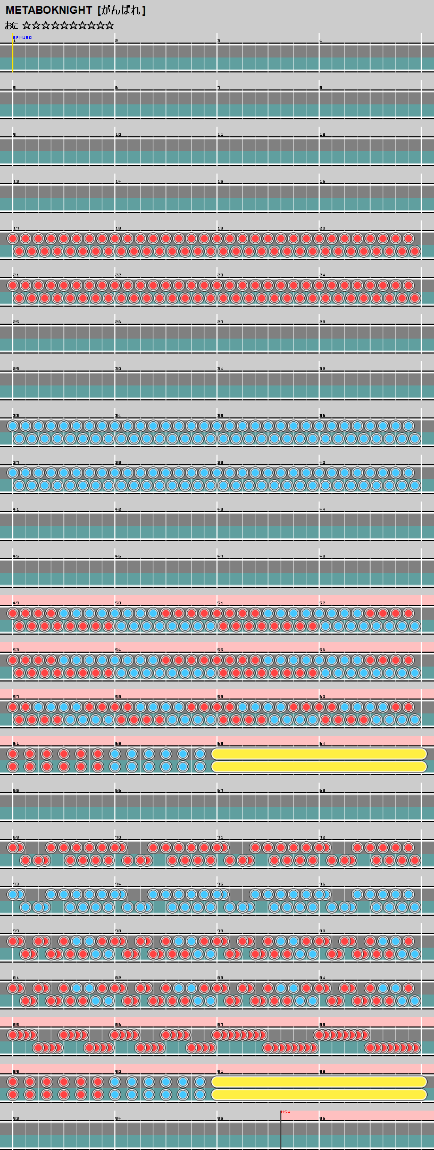
Task: Click measure number 96 label
Action: point(322,1119)
